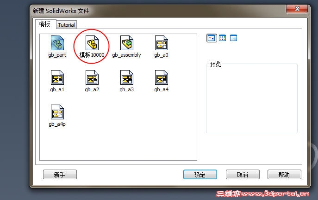Open help via 帮助 button

tap(284, 174)
